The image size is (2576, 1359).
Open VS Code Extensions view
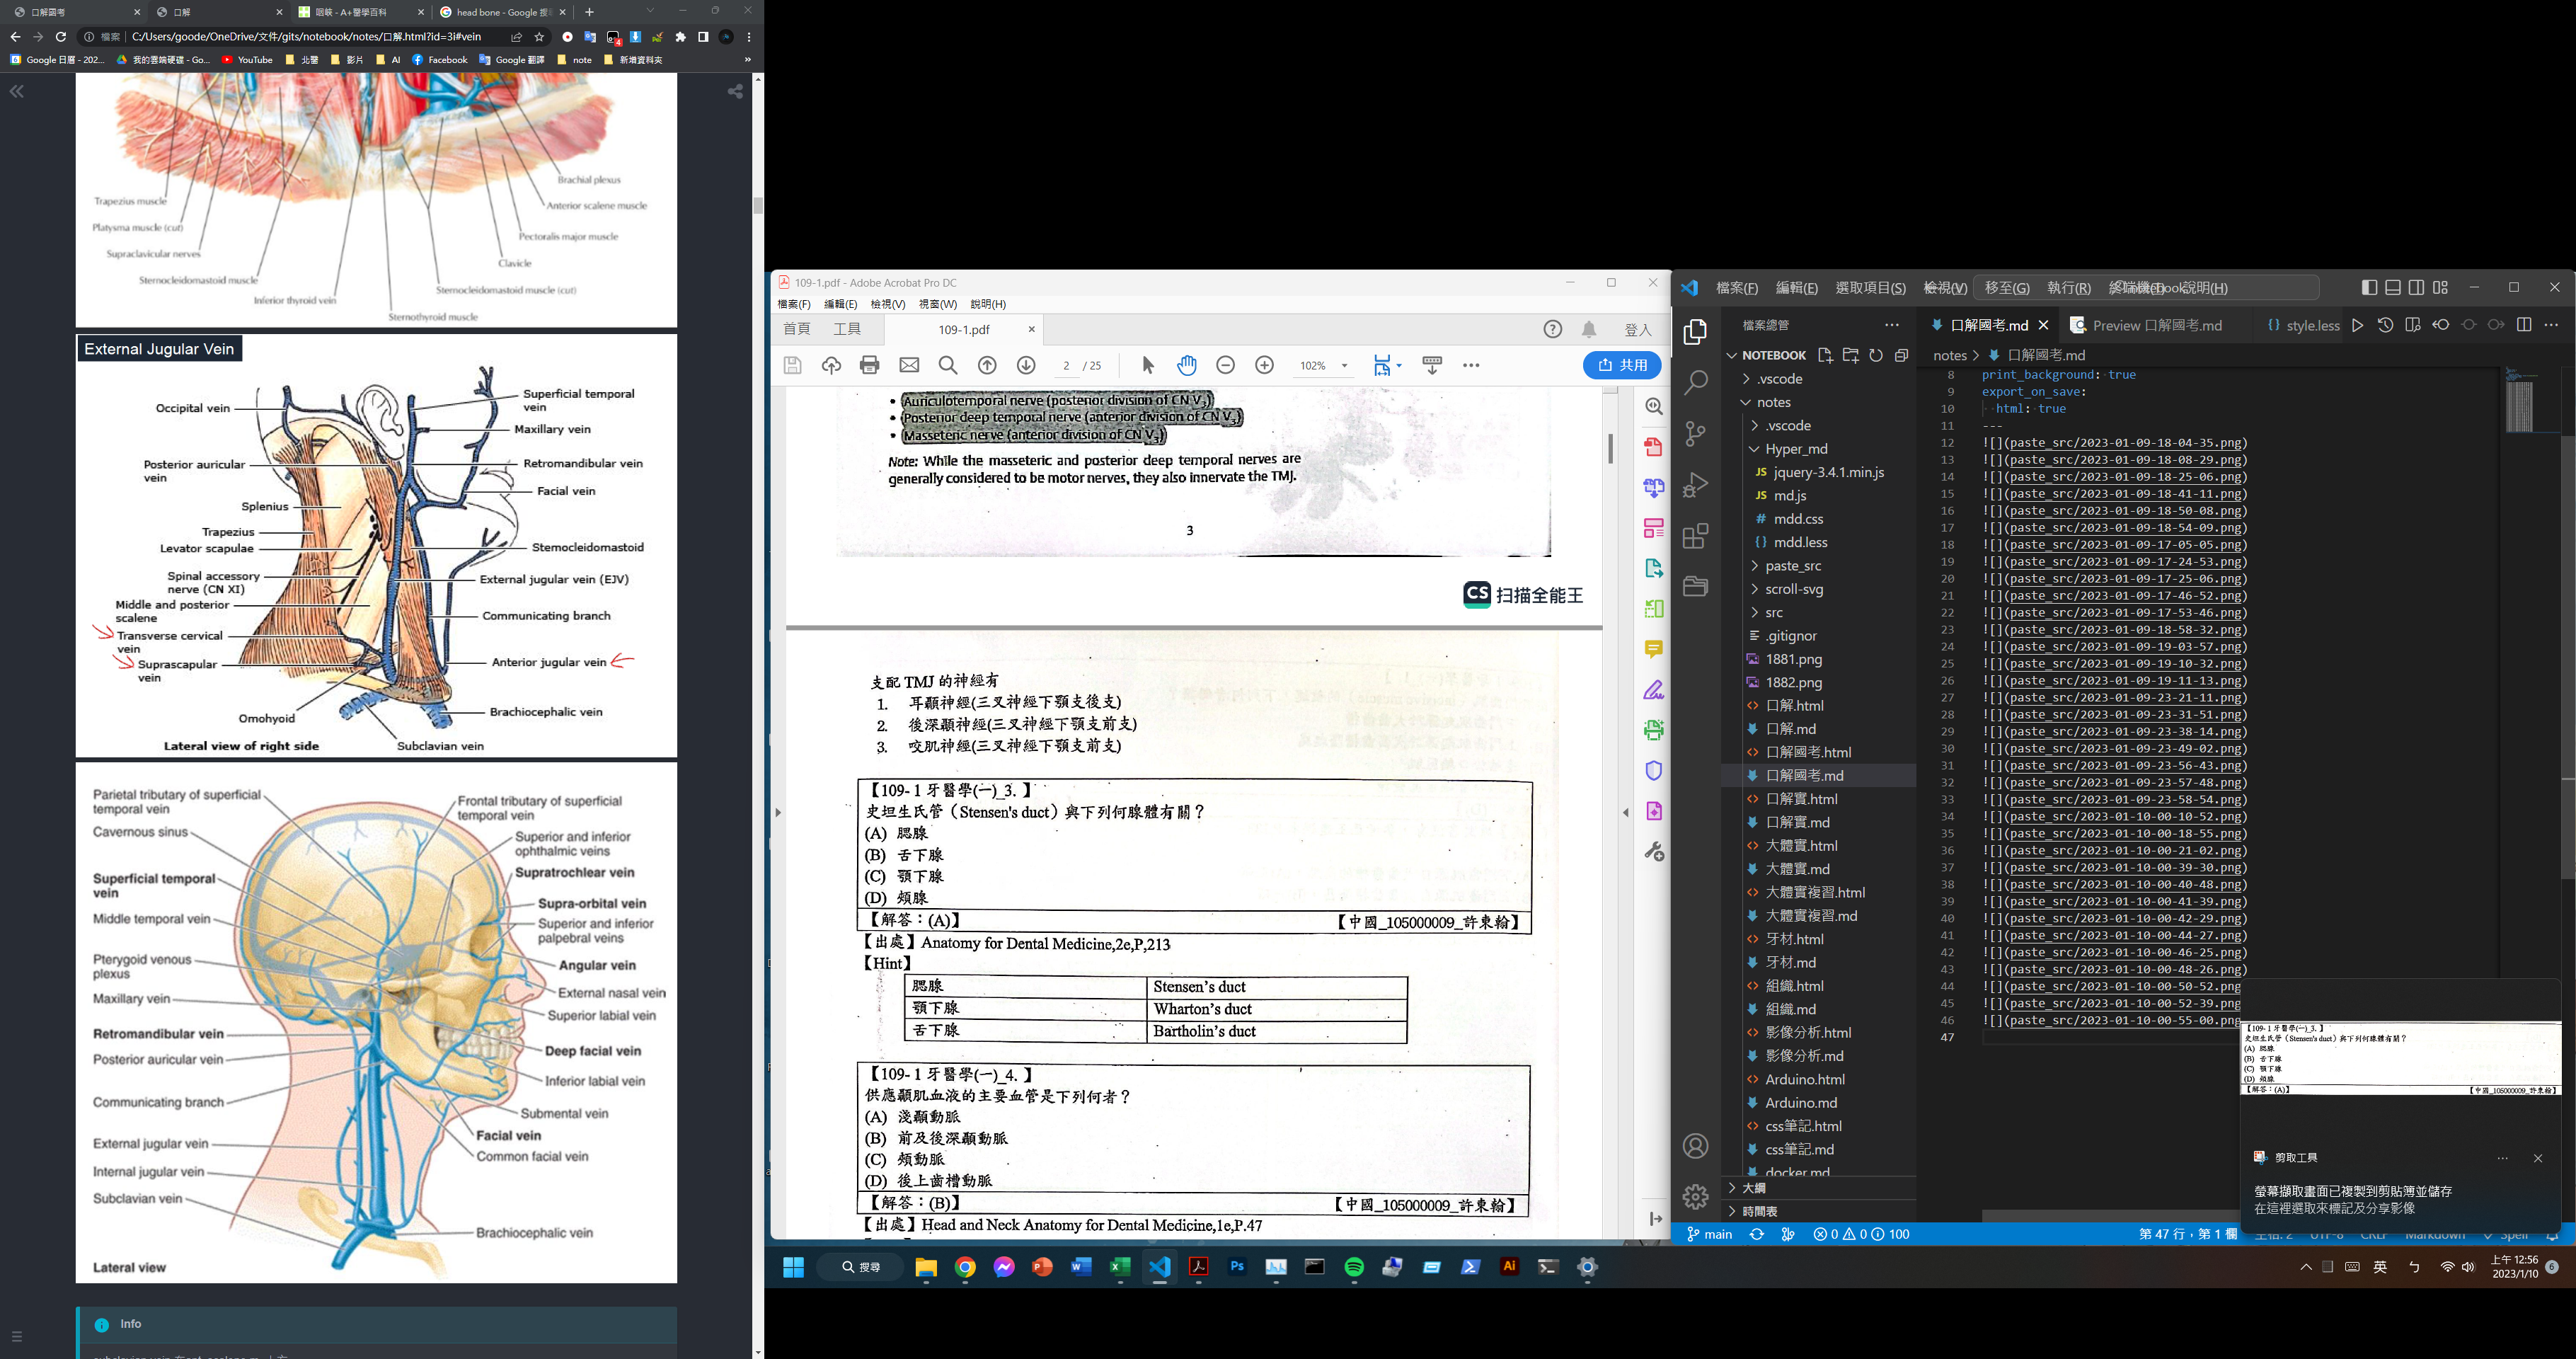pyautogui.click(x=1695, y=536)
